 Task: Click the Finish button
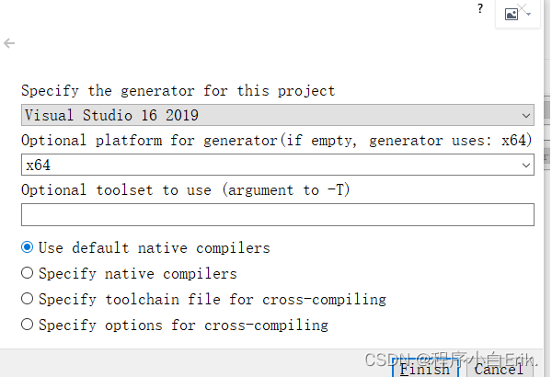tap(425, 369)
